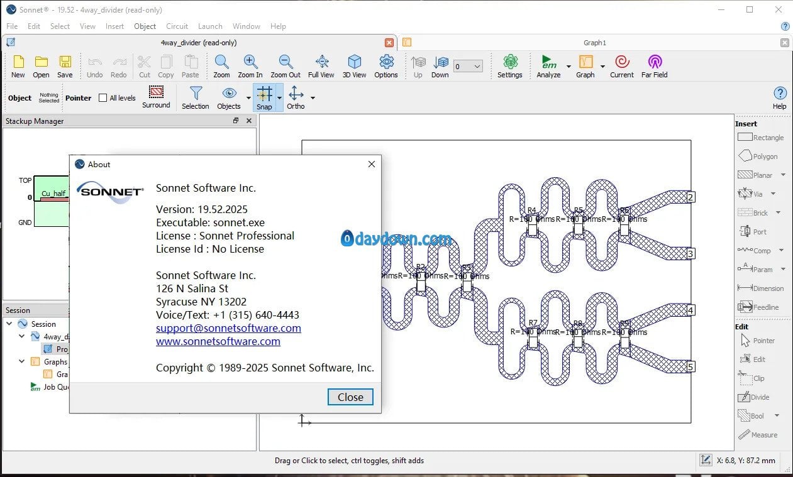793x477 pixels.
Task: Enable the All levels checkbox
Action: pyautogui.click(x=103, y=98)
